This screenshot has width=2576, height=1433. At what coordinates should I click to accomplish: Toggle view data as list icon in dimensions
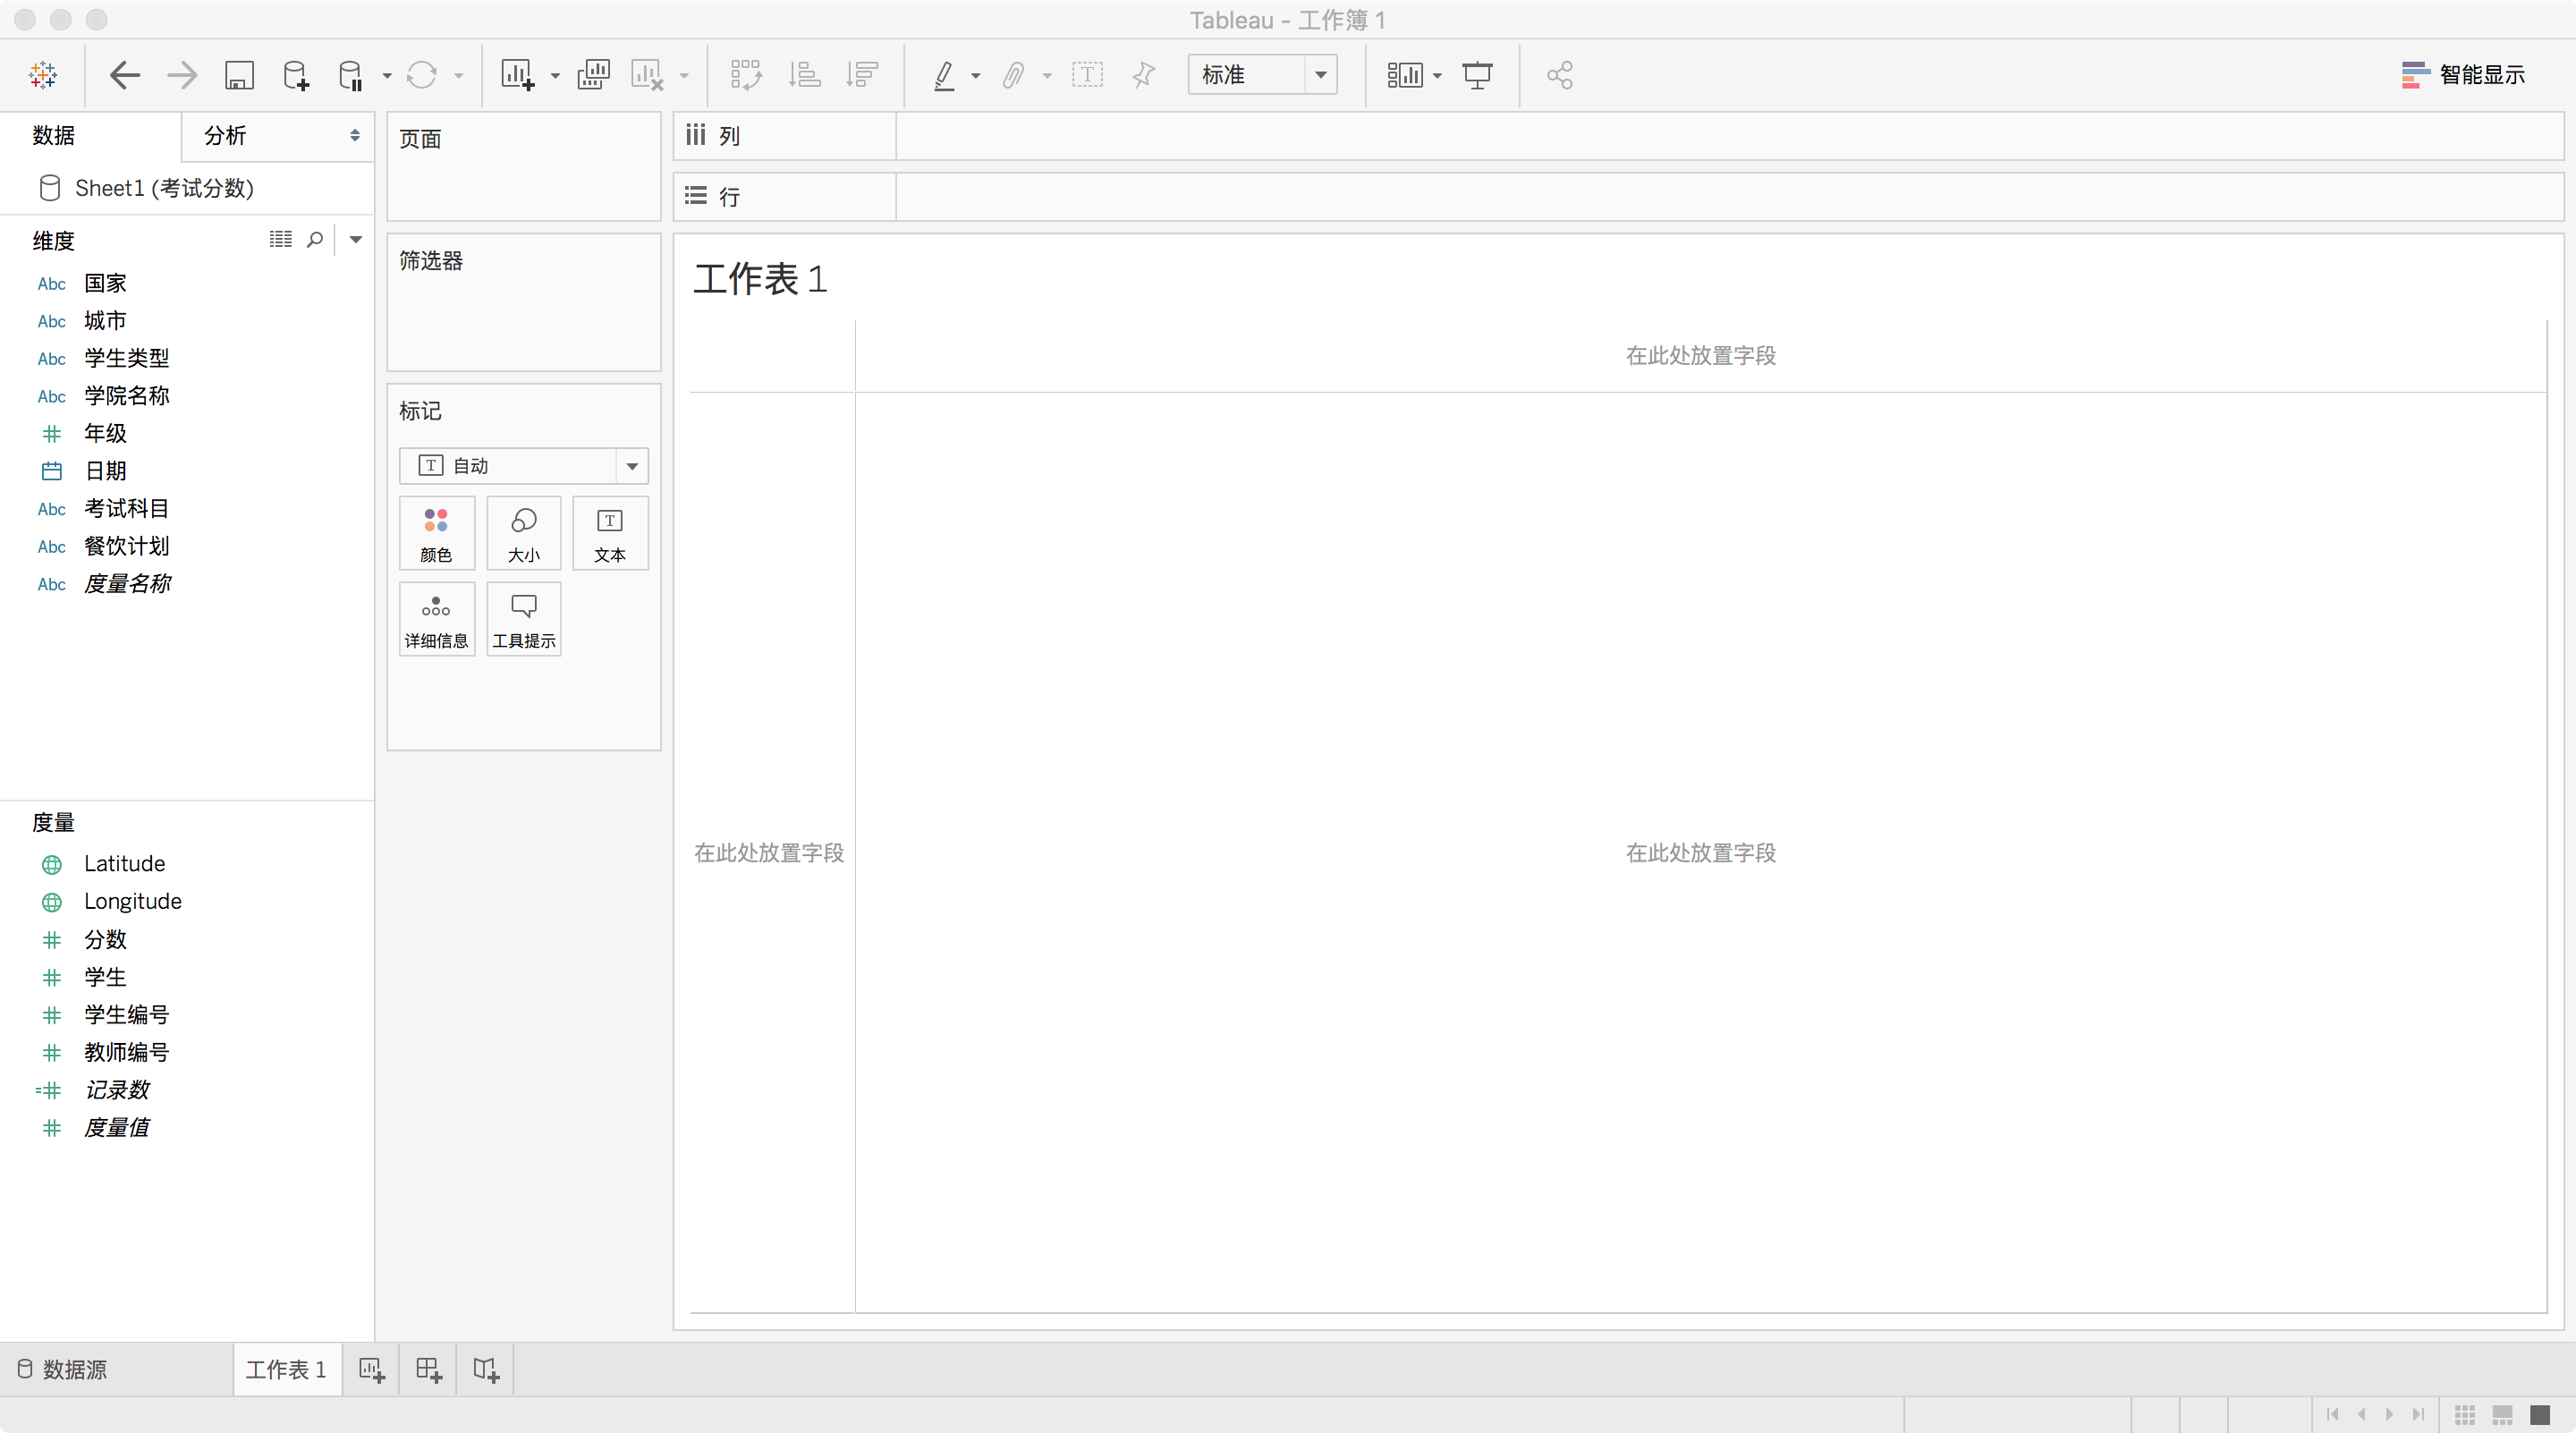coord(281,239)
